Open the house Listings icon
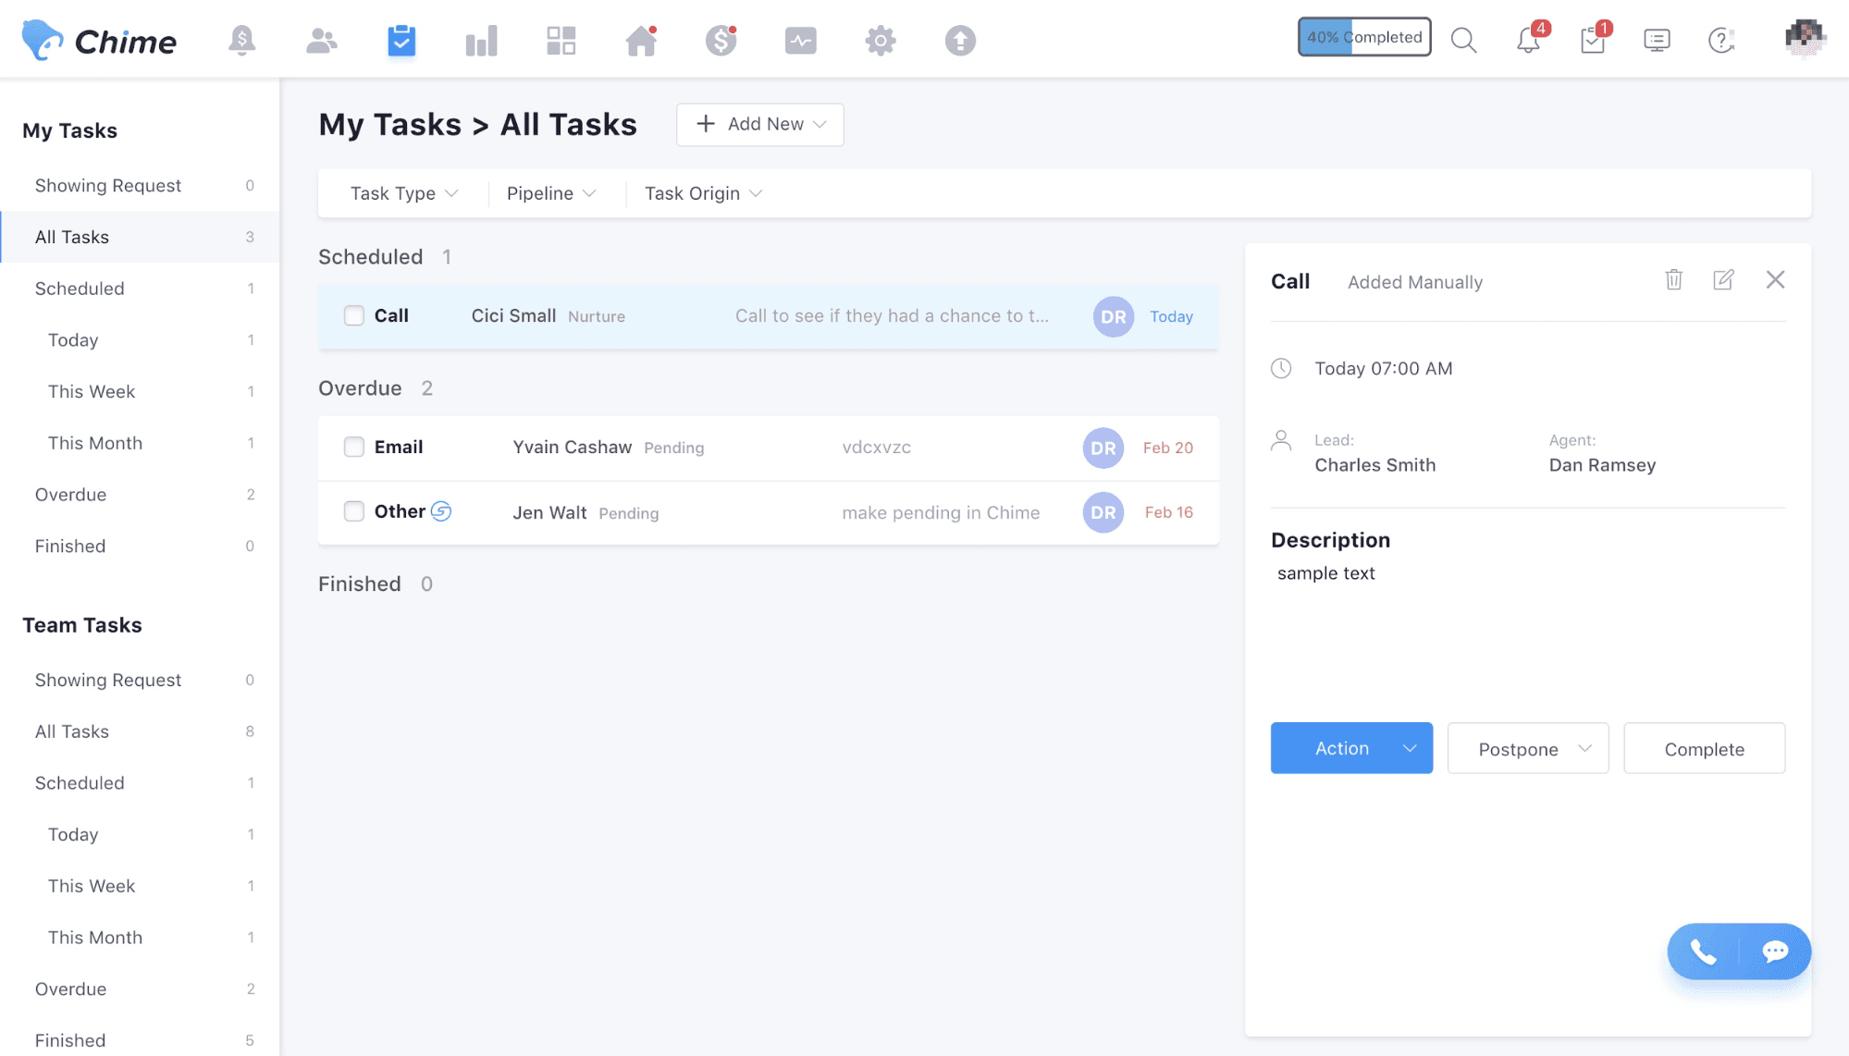The width and height of the screenshot is (1849, 1056). [x=641, y=41]
